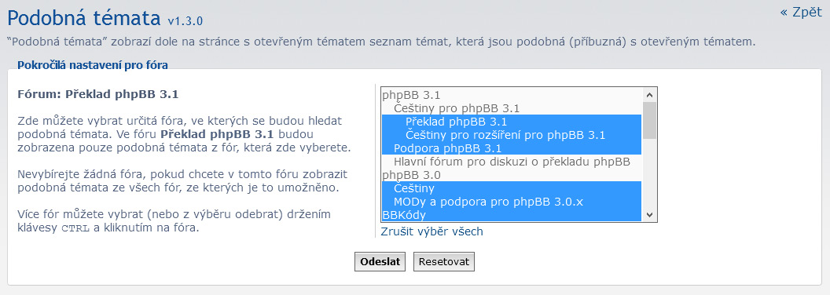Click the Pokročilá nastavení pro fóra legend
This screenshot has height=295, width=830.
pyautogui.click(x=93, y=66)
